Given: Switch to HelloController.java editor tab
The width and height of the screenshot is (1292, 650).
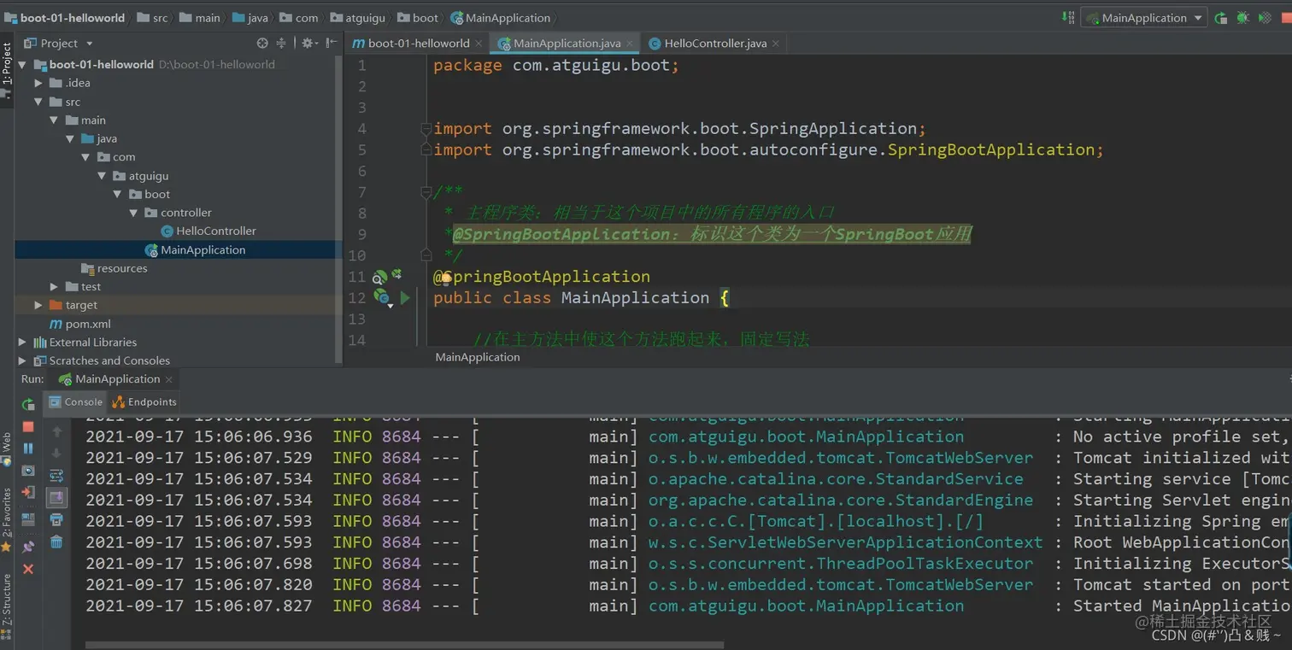Looking at the screenshot, I should click(714, 43).
